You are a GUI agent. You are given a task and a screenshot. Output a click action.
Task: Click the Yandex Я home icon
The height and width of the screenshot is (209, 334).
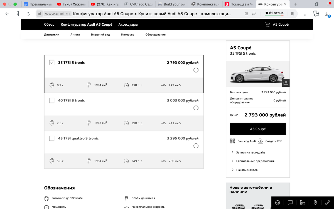click(18, 14)
